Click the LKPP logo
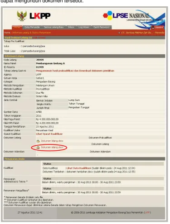The width and height of the screenshot is (170, 224). [40, 16]
